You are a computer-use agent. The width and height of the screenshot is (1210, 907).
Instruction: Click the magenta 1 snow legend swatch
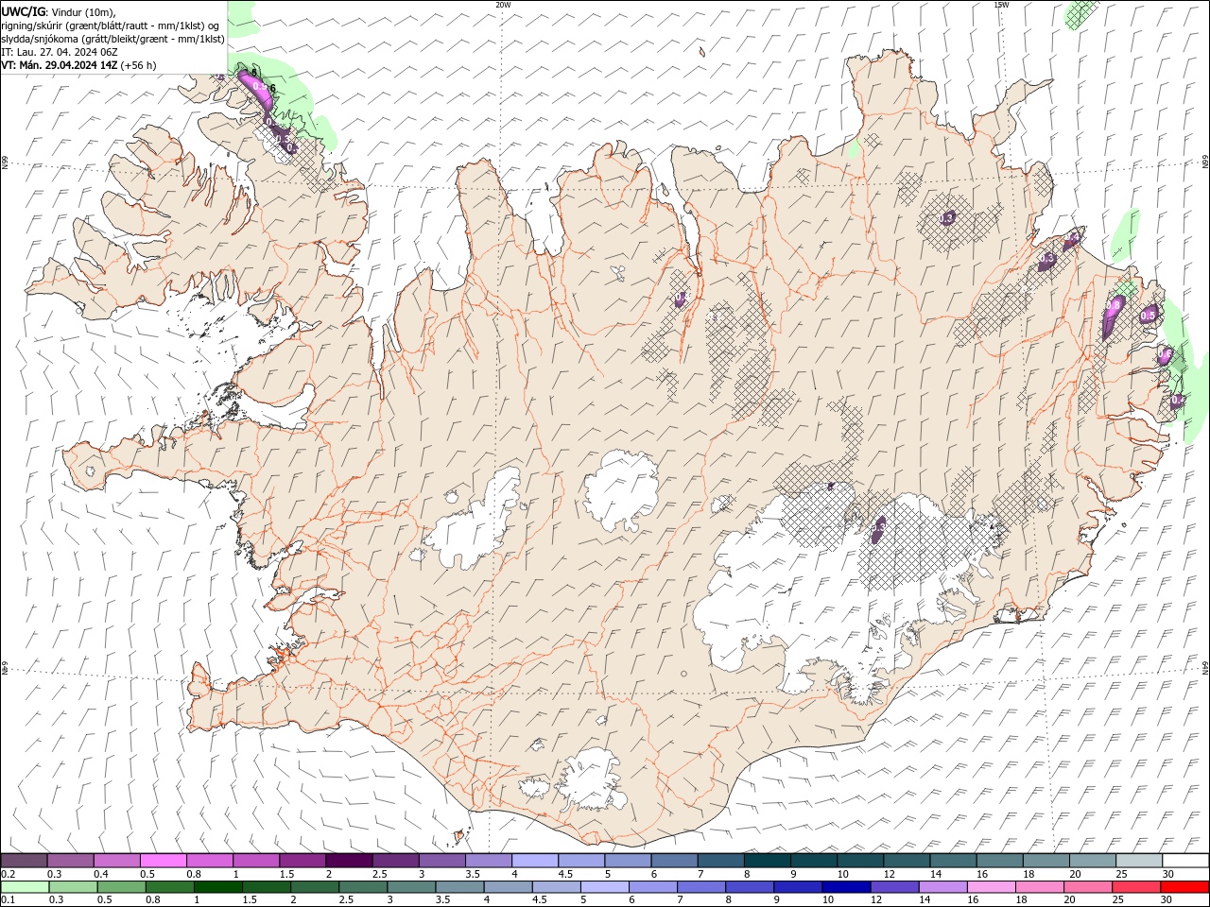(255, 861)
